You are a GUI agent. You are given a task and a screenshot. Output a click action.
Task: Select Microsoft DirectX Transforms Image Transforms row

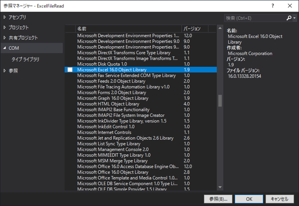point(141,58)
